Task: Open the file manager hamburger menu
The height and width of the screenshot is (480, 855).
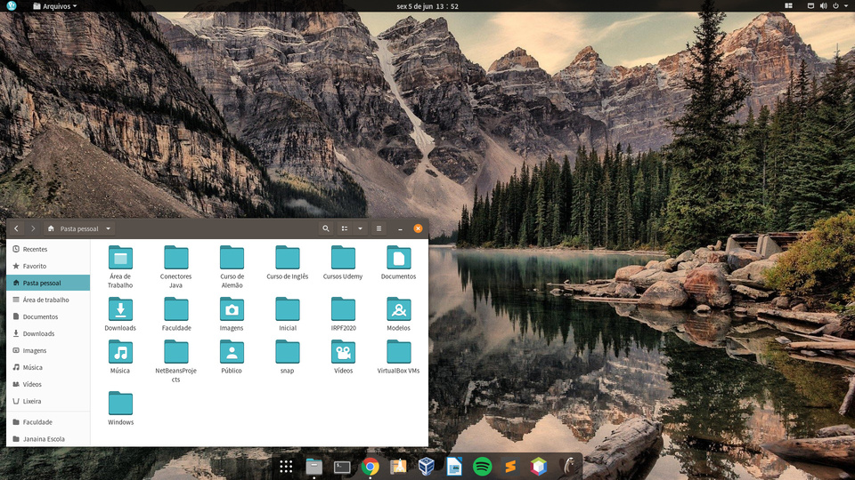Action: tap(379, 228)
